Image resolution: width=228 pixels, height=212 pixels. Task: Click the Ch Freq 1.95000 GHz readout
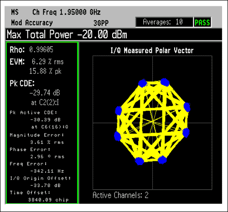coord(67,12)
